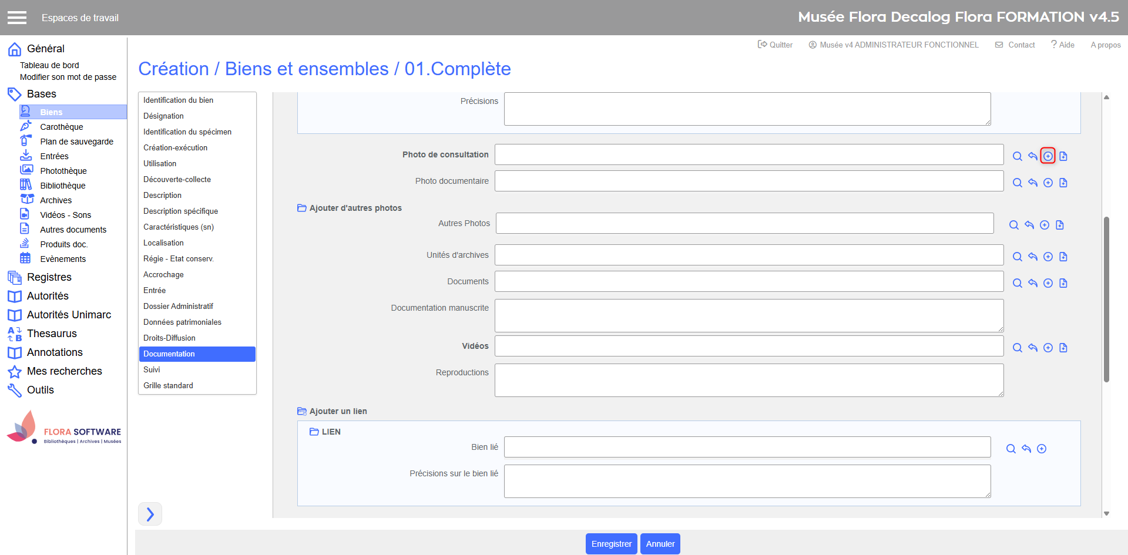Click search icon for Vidéos field

click(1017, 348)
